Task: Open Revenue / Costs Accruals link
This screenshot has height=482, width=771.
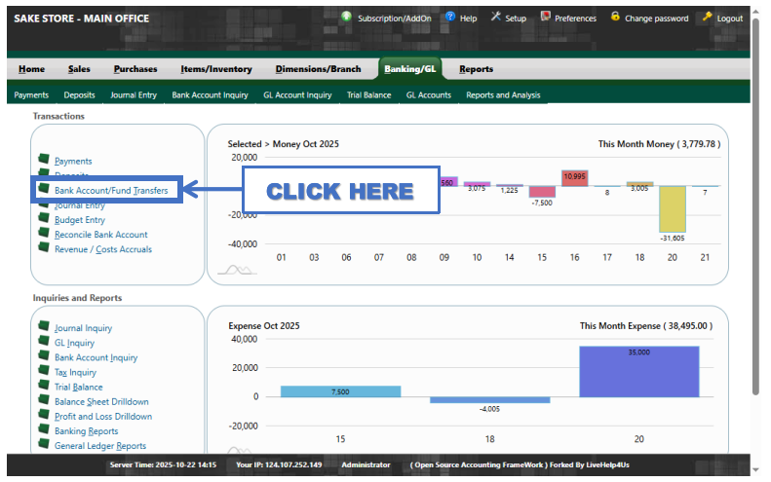Action: tap(103, 249)
